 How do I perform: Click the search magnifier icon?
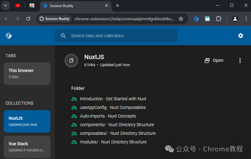click(x=63, y=36)
